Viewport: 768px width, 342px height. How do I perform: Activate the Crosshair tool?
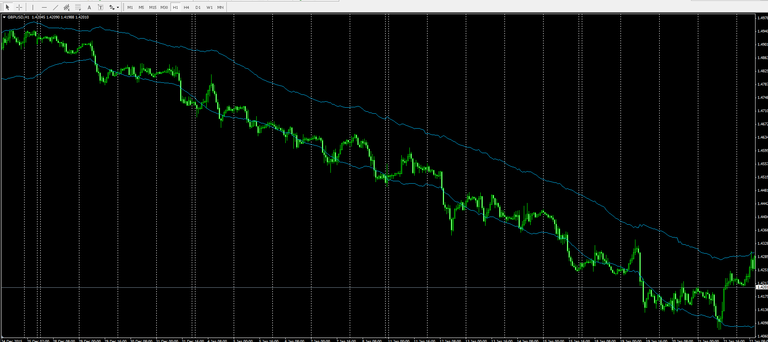(x=19, y=7)
